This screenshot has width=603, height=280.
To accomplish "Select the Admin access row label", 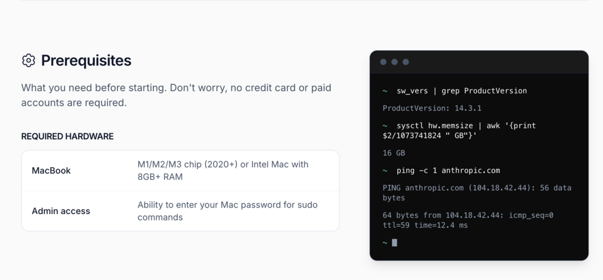I will pyautogui.click(x=61, y=211).
